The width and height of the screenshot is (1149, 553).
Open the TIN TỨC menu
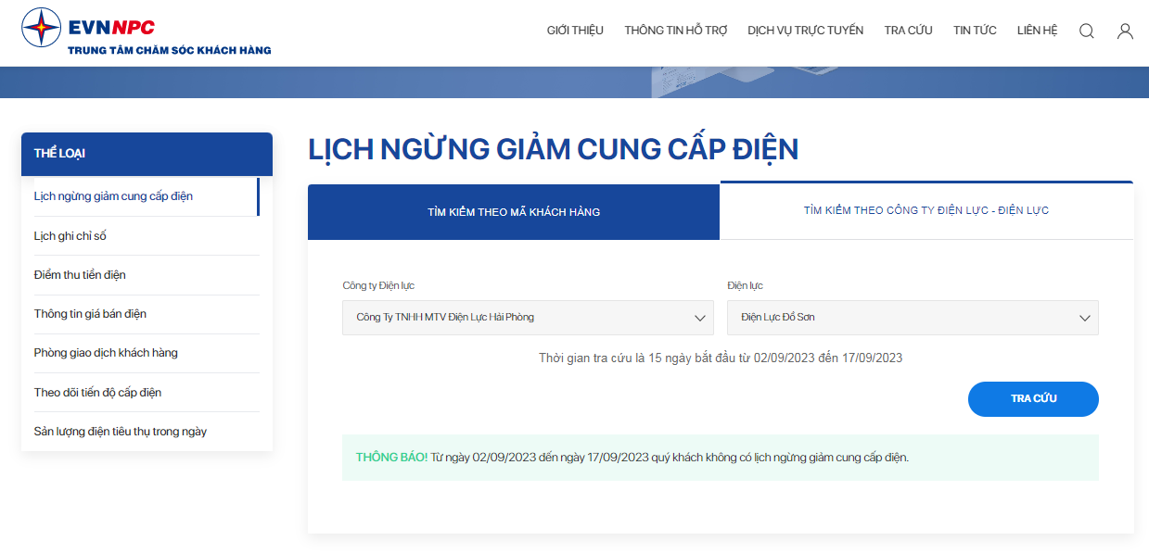(975, 31)
